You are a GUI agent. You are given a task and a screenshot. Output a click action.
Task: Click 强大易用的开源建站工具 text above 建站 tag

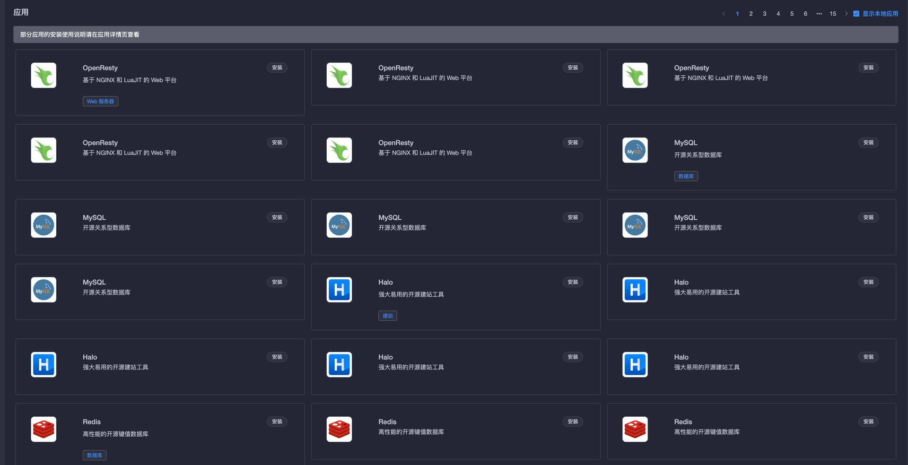click(411, 294)
